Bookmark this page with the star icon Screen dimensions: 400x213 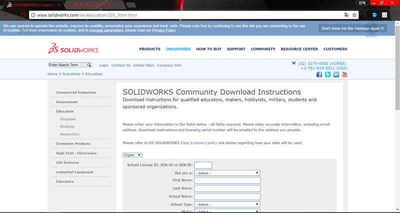pos(354,15)
